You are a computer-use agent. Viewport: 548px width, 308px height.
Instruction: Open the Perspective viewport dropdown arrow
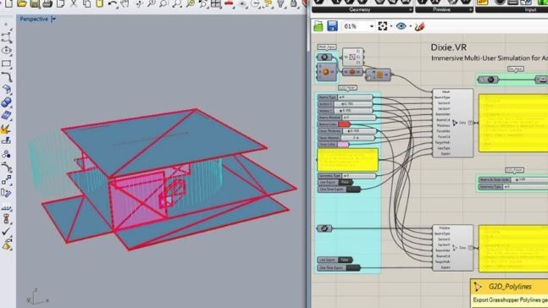[53, 19]
